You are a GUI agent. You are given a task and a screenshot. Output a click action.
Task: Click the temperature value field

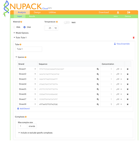[x=49, y=28]
